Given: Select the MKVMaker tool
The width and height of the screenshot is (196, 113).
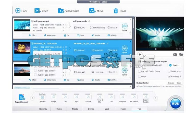Looking at the screenshot, I should click(x=134, y=98).
